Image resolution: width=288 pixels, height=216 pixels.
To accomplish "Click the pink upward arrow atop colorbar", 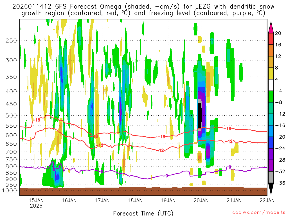I will click(x=271, y=28).
